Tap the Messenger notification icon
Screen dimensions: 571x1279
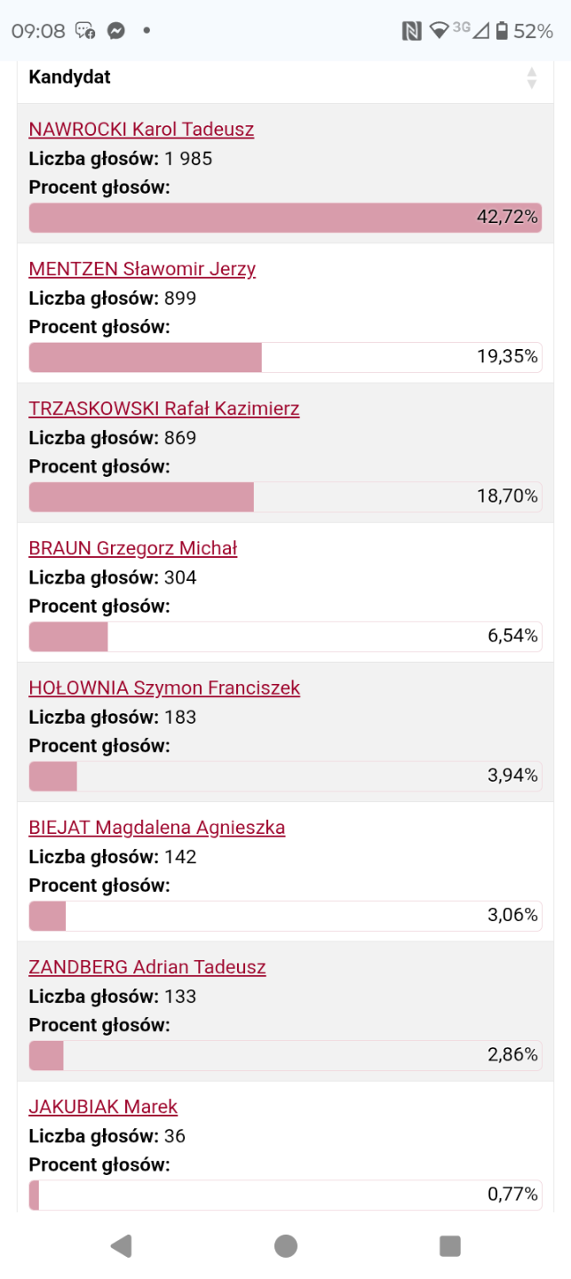(x=115, y=31)
